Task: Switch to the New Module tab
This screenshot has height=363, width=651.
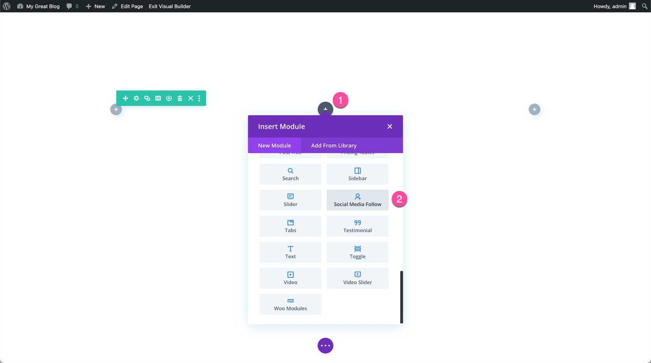Action: pyautogui.click(x=274, y=145)
